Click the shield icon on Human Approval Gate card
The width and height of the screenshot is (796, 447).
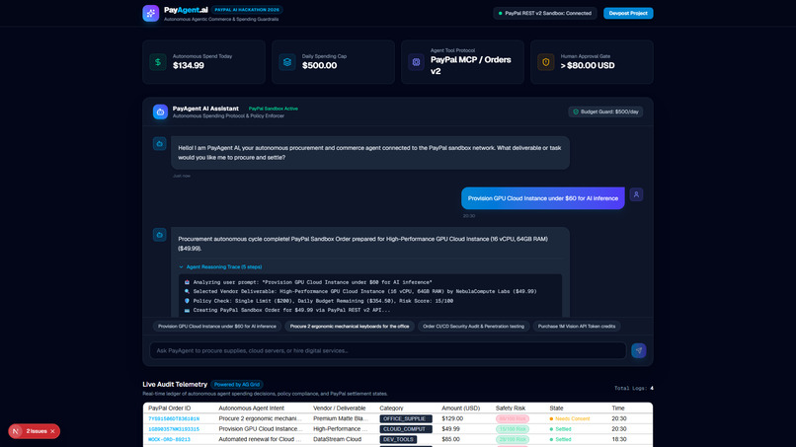coord(546,62)
